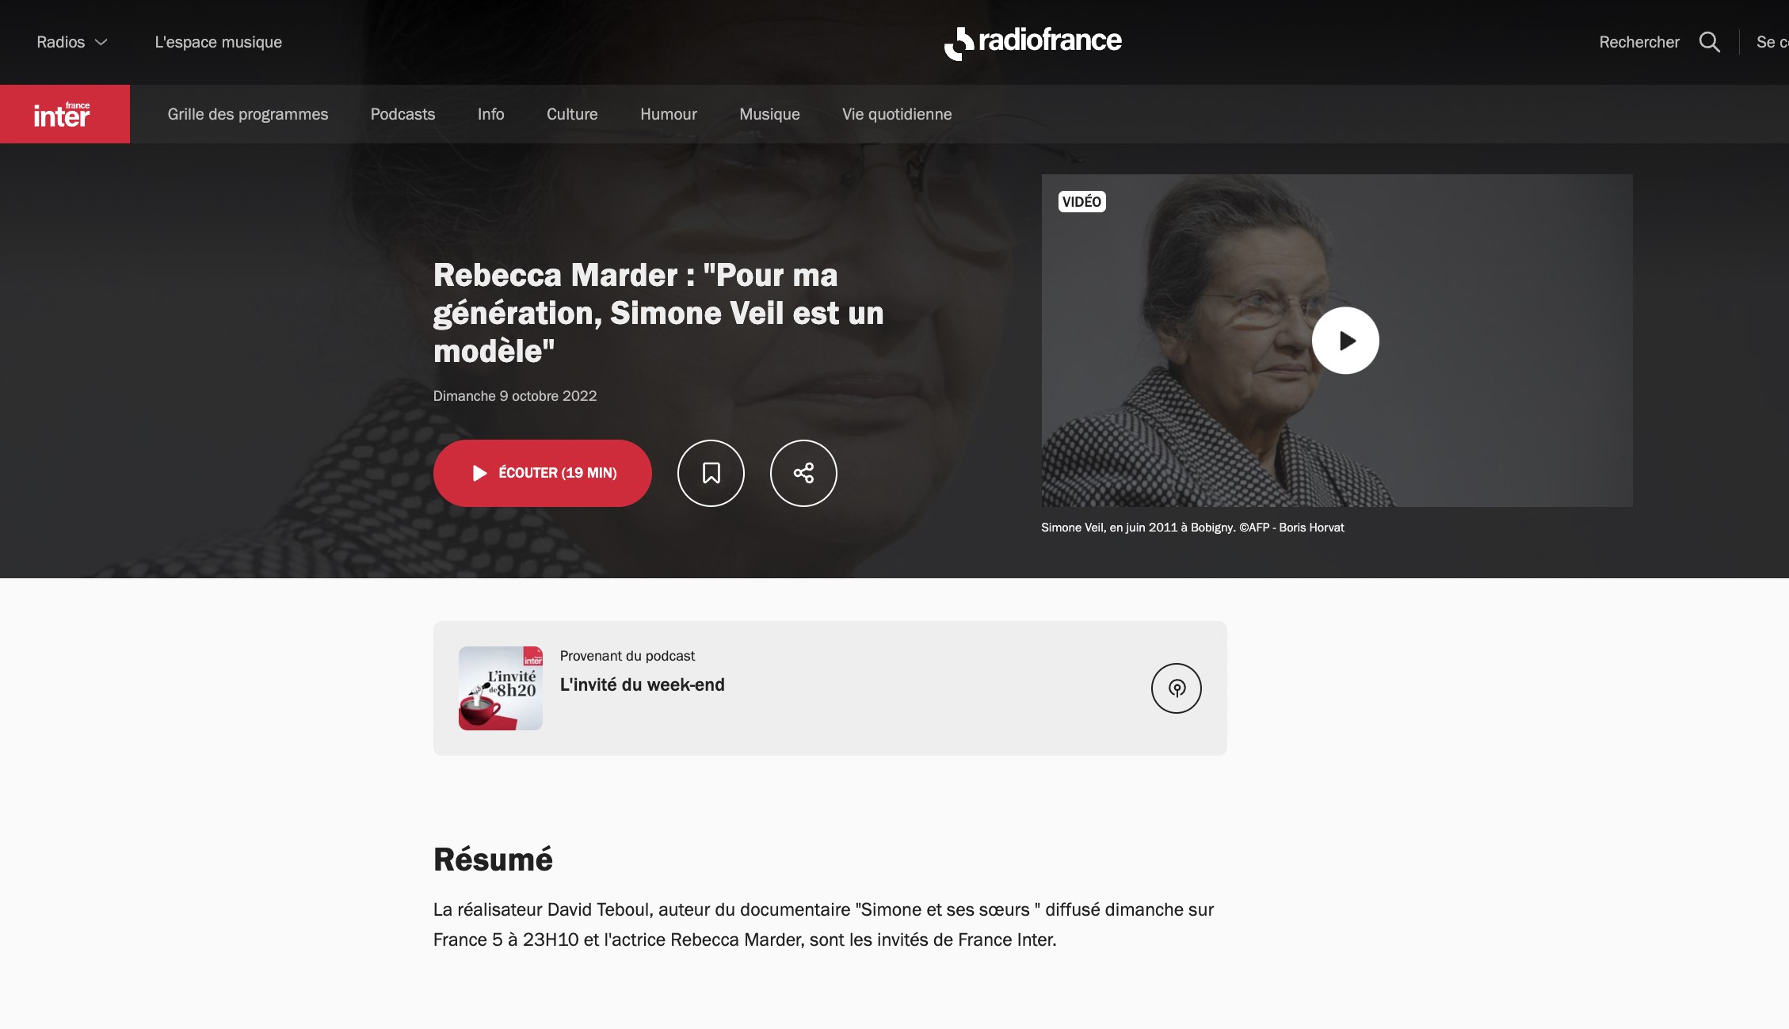Click the Rechercher search field
Viewport: 1789px width, 1029px height.
tap(1639, 42)
